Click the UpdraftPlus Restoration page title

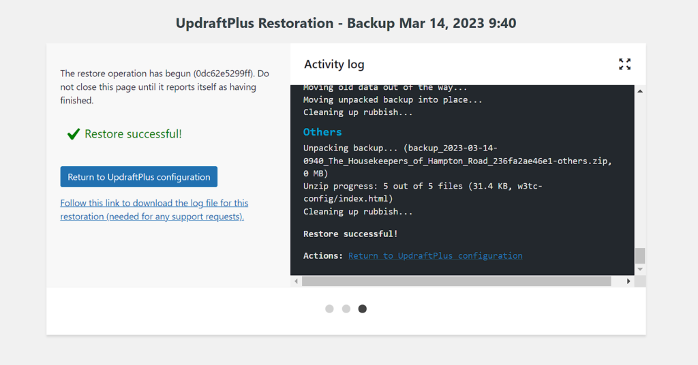[346, 23]
